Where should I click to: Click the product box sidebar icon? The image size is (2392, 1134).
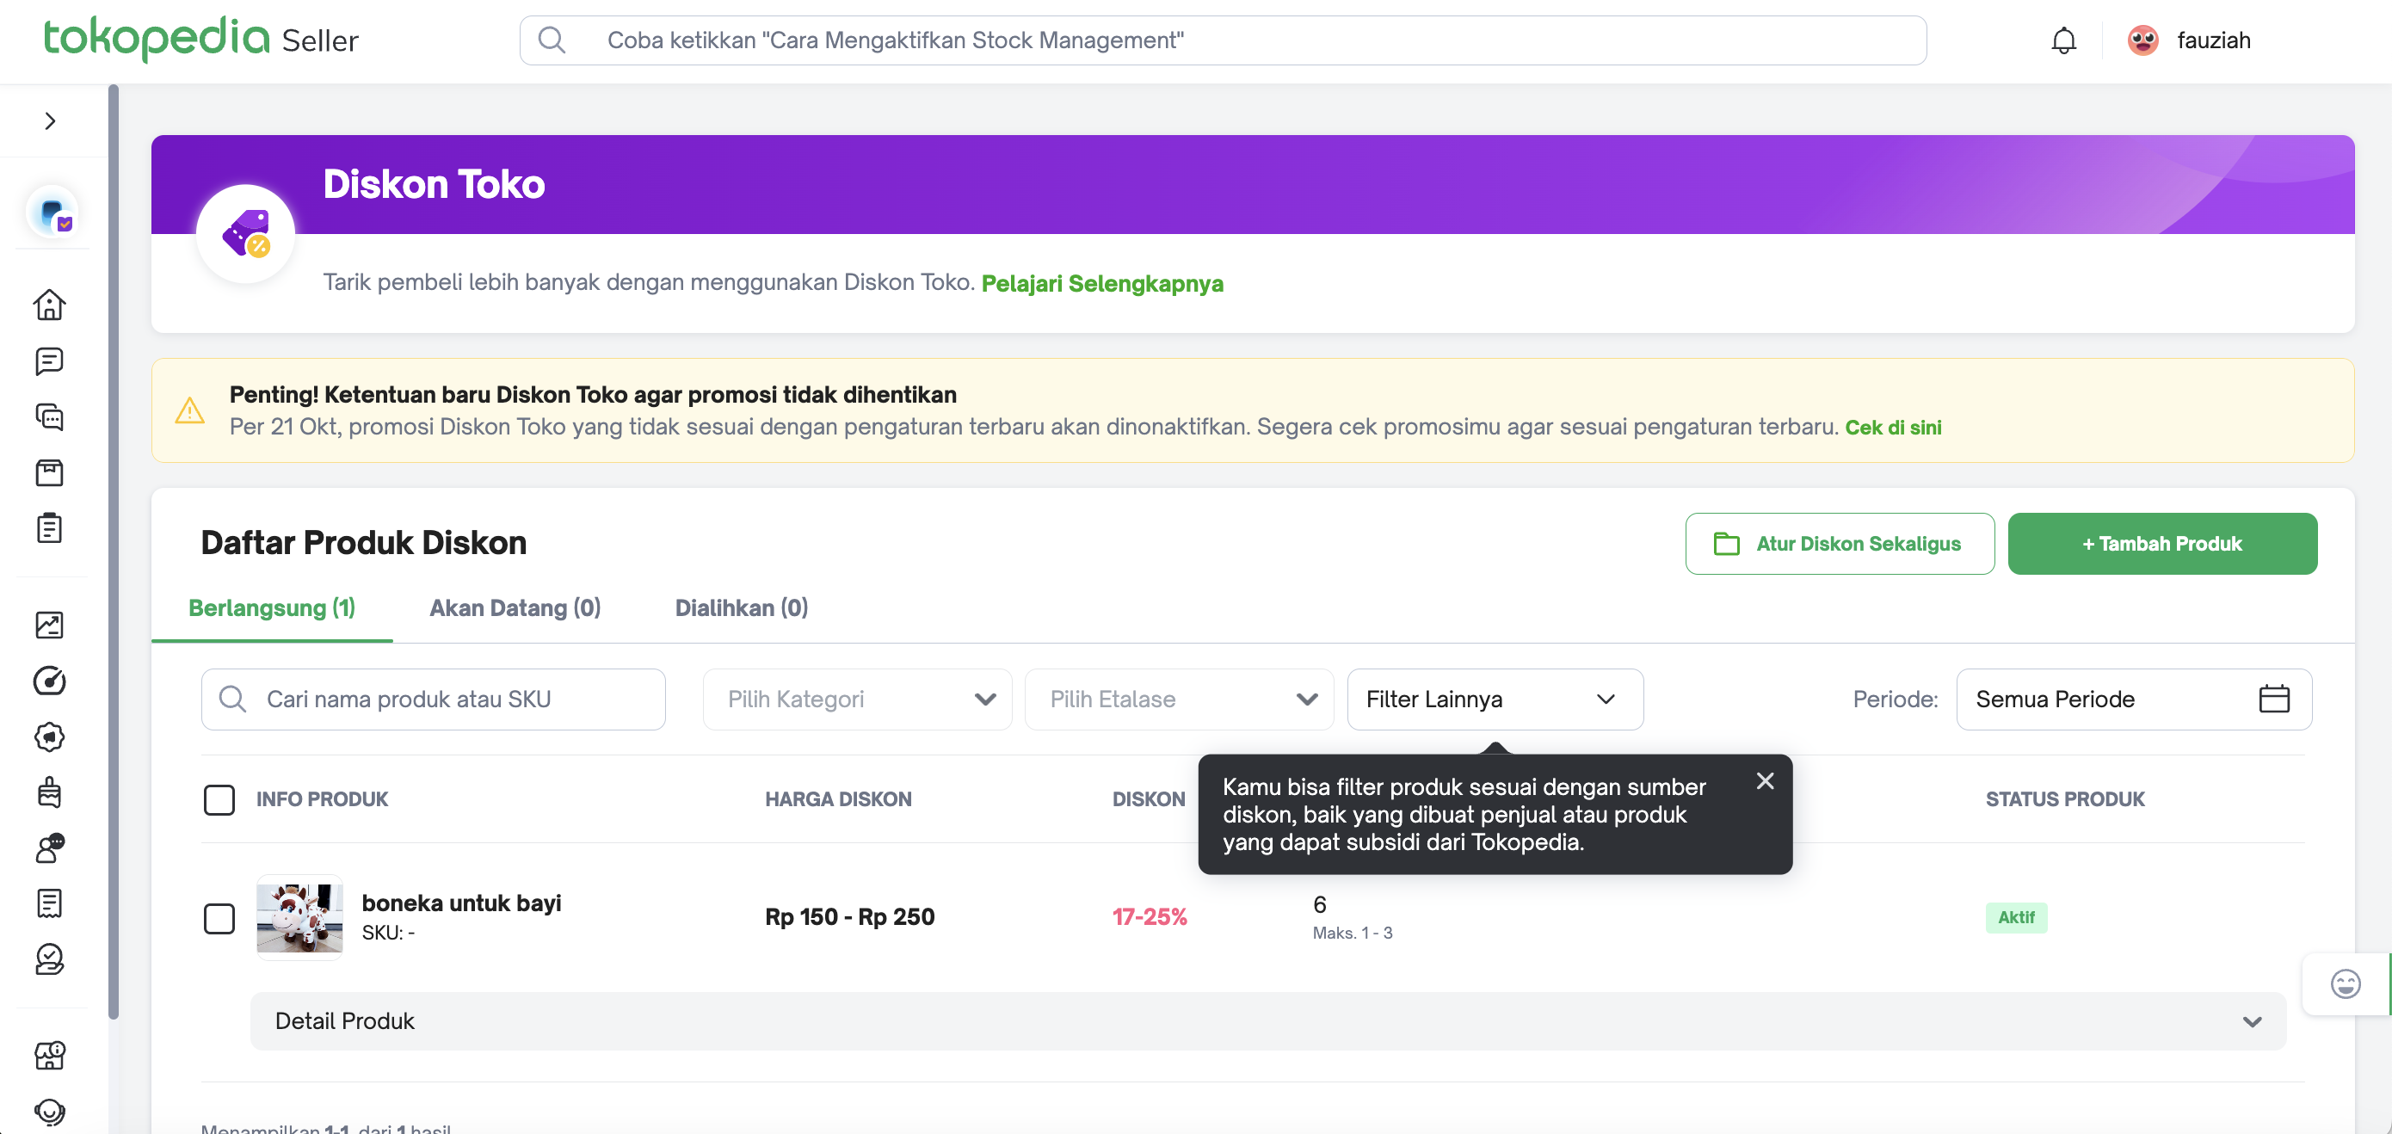click(x=49, y=472)
